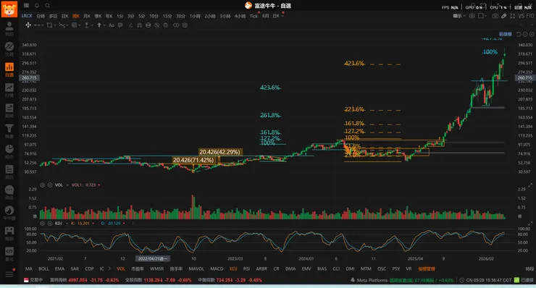Toggle the MACD indicator
This screenshot has height=288, width=536.
[x=217, y=269]
